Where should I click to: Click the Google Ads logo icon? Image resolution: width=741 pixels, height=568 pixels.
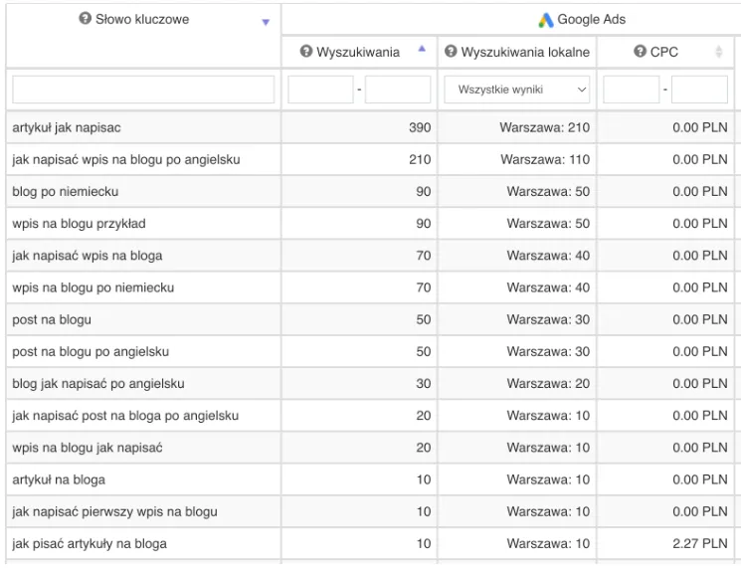pos(546,20)
